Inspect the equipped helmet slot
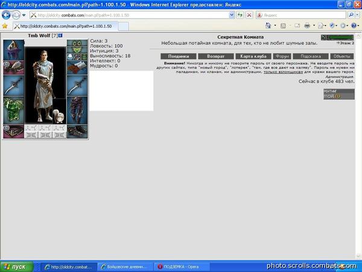 pyautogui.click(x=14, y=50)
